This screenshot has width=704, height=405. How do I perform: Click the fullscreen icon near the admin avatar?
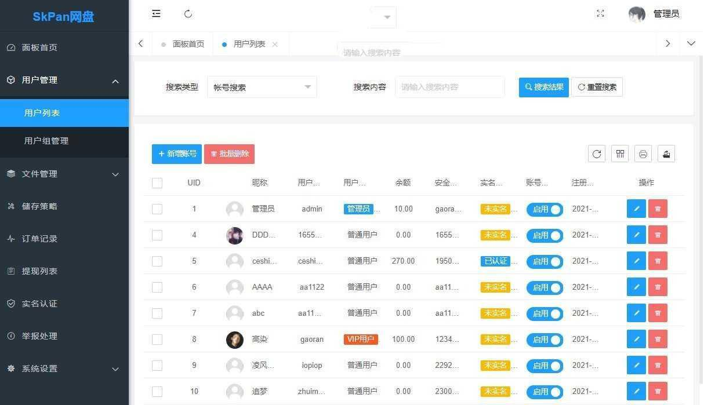(x=600, y=13)
